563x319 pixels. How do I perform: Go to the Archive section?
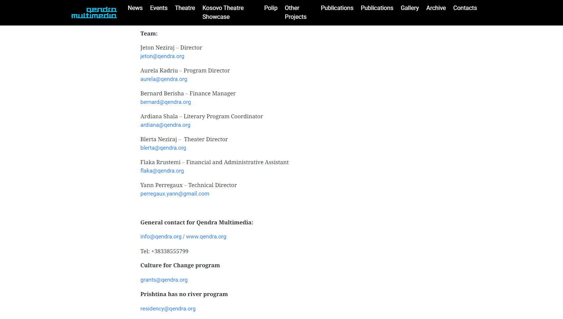[436, 8]
